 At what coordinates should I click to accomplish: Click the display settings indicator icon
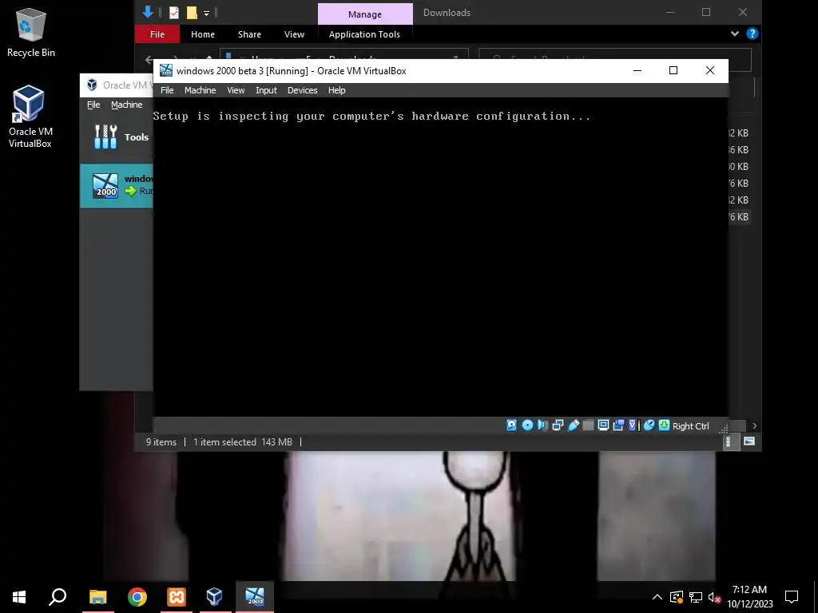(x=604, y=425)
